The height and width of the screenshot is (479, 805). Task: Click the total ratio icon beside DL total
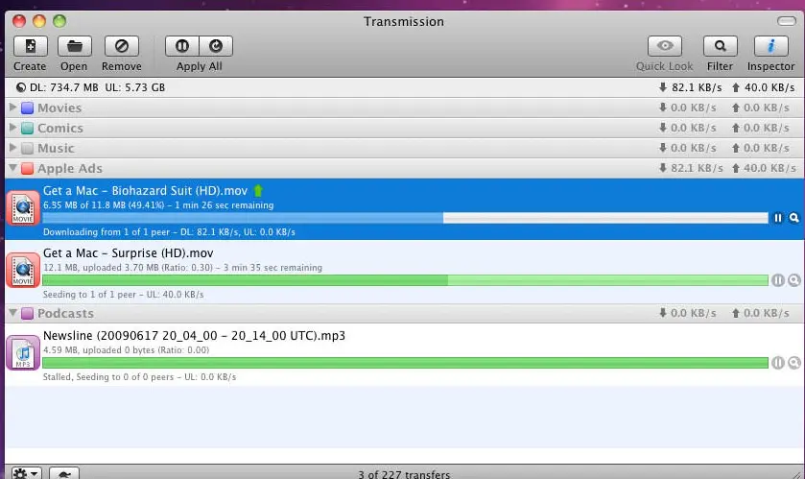pos(21,87)
